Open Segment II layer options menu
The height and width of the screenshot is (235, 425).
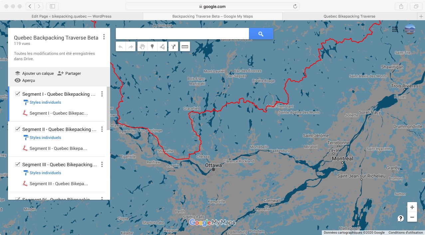(102, 129)
